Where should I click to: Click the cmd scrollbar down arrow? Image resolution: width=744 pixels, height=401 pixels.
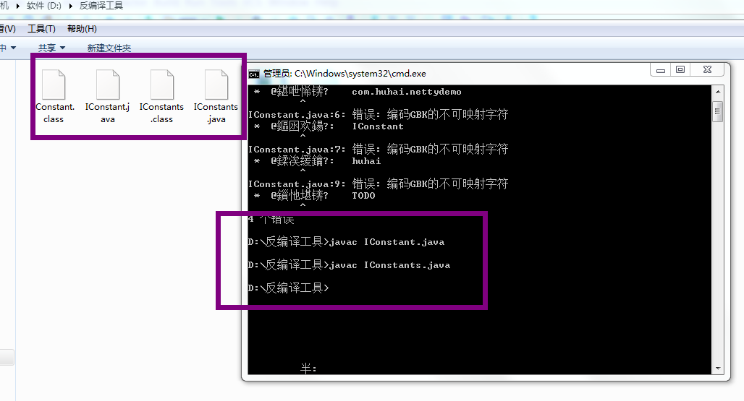pos(717,368)
